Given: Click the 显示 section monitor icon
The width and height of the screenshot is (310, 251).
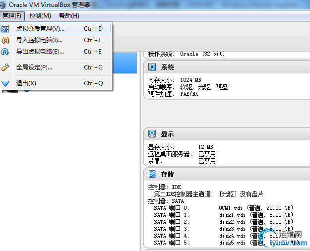Looking at the screenshot, I should (152, 134).
